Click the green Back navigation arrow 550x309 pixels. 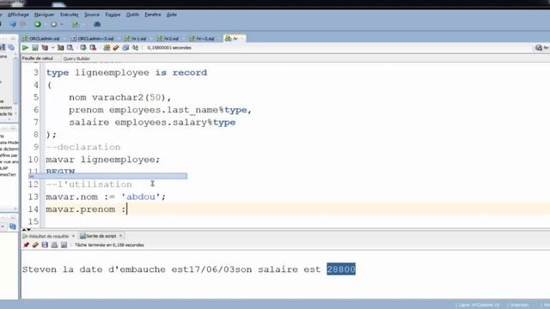coord(38,24)
